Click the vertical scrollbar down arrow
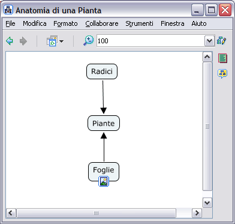 207,203
